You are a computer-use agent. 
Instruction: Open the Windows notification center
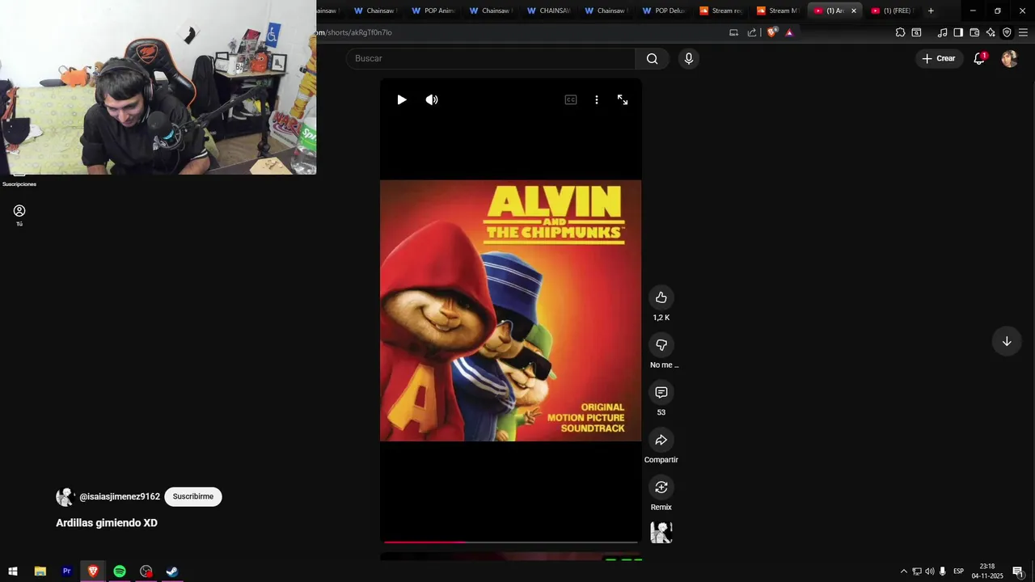(1018, 571)
